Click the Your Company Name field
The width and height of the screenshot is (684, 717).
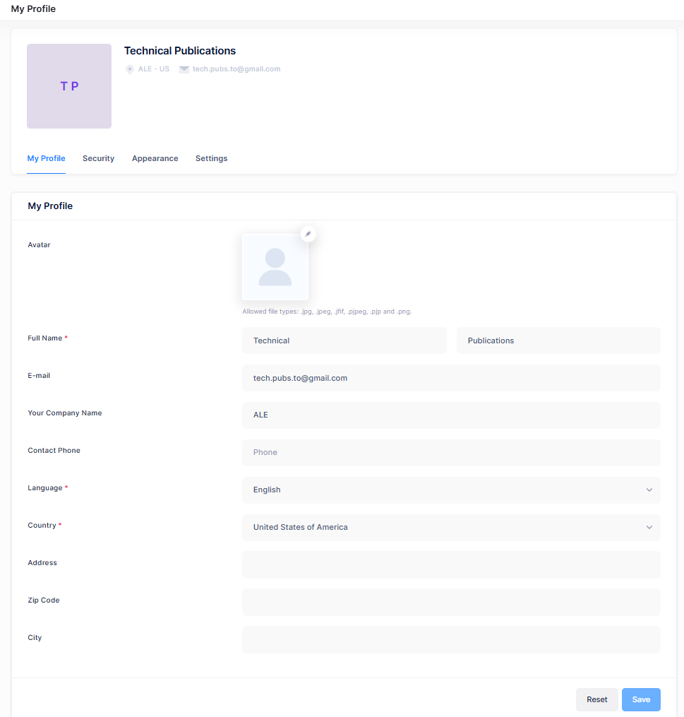451,415
